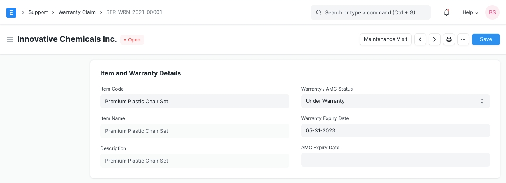Go to previous warranty claim record

pos(420,39)
